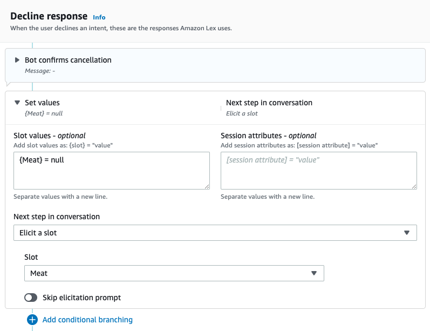Select the Next step in conversation summary header
430x331 pixels.
(269, 103)
